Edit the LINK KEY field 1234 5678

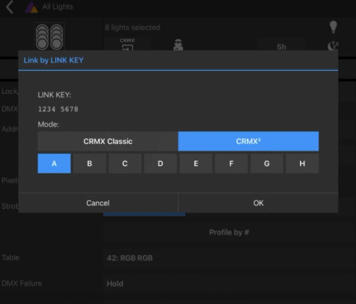[x=58, y=109]
